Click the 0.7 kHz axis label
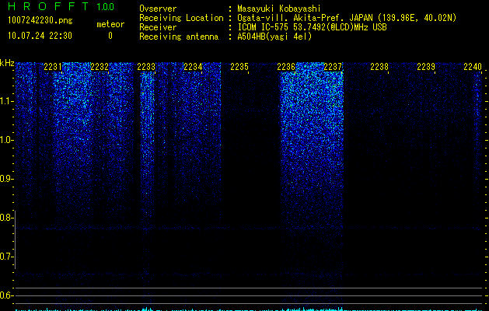 [x=6, y=257]
